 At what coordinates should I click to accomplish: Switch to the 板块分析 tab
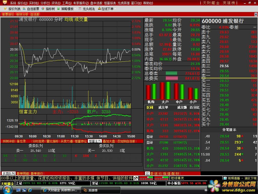pos(22,14)
